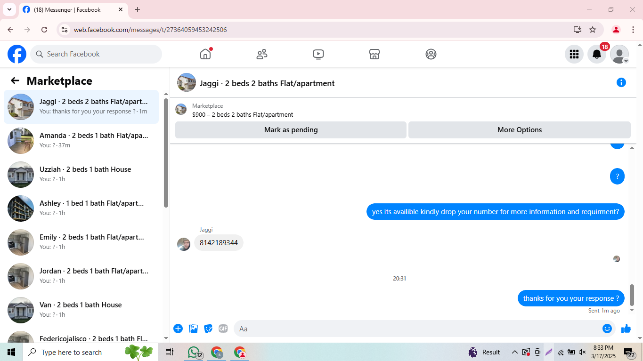Screen dimensions: 643x361
Task: Open Task View on the taskbar
Action: point(170,352)
